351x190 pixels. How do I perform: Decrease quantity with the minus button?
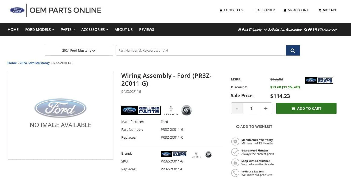pyautogui.click(x=237, y=108)
